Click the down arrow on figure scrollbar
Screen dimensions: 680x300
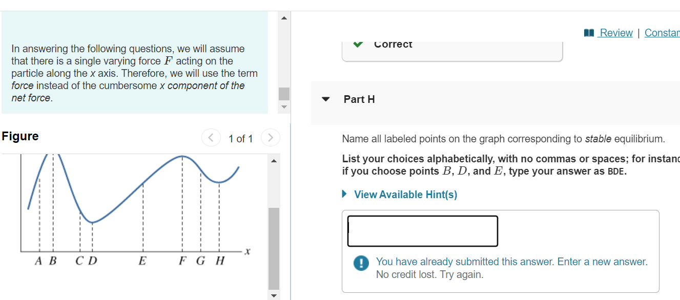click(x=274, y=295)
